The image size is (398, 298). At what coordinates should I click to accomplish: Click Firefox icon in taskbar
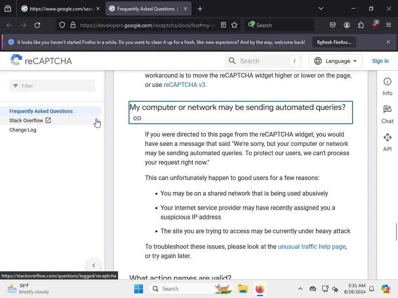point(260,289)
